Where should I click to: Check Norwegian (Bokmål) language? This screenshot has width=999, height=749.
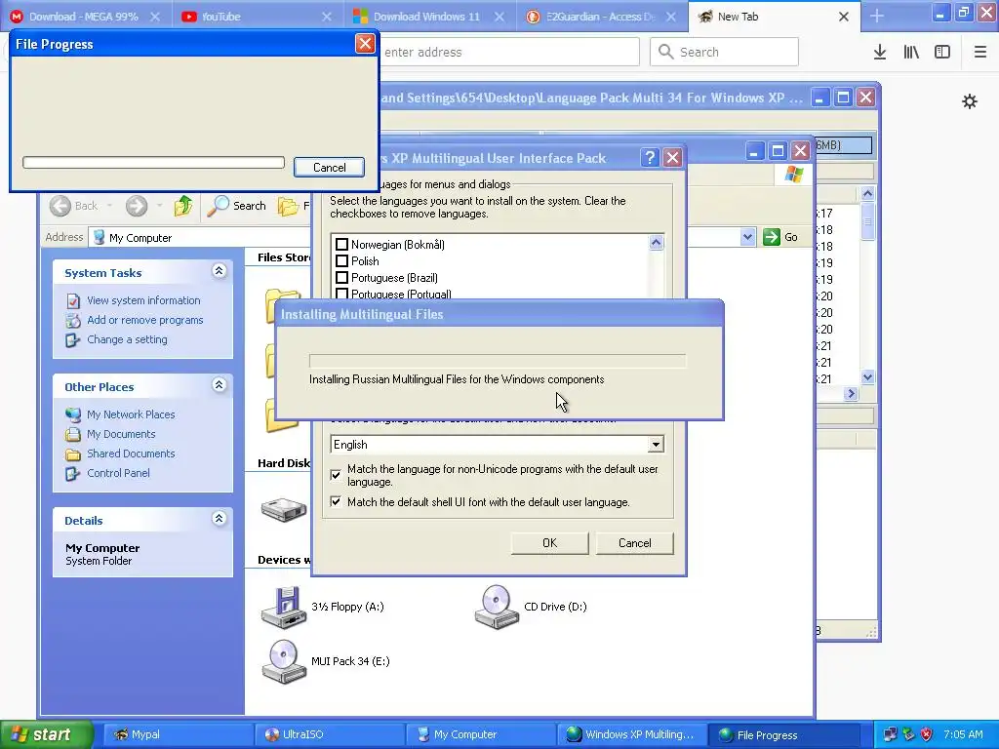click(342, 245)
